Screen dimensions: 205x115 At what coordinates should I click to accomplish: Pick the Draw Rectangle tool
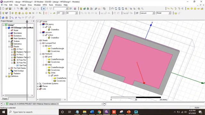click(x=188, y=9)
